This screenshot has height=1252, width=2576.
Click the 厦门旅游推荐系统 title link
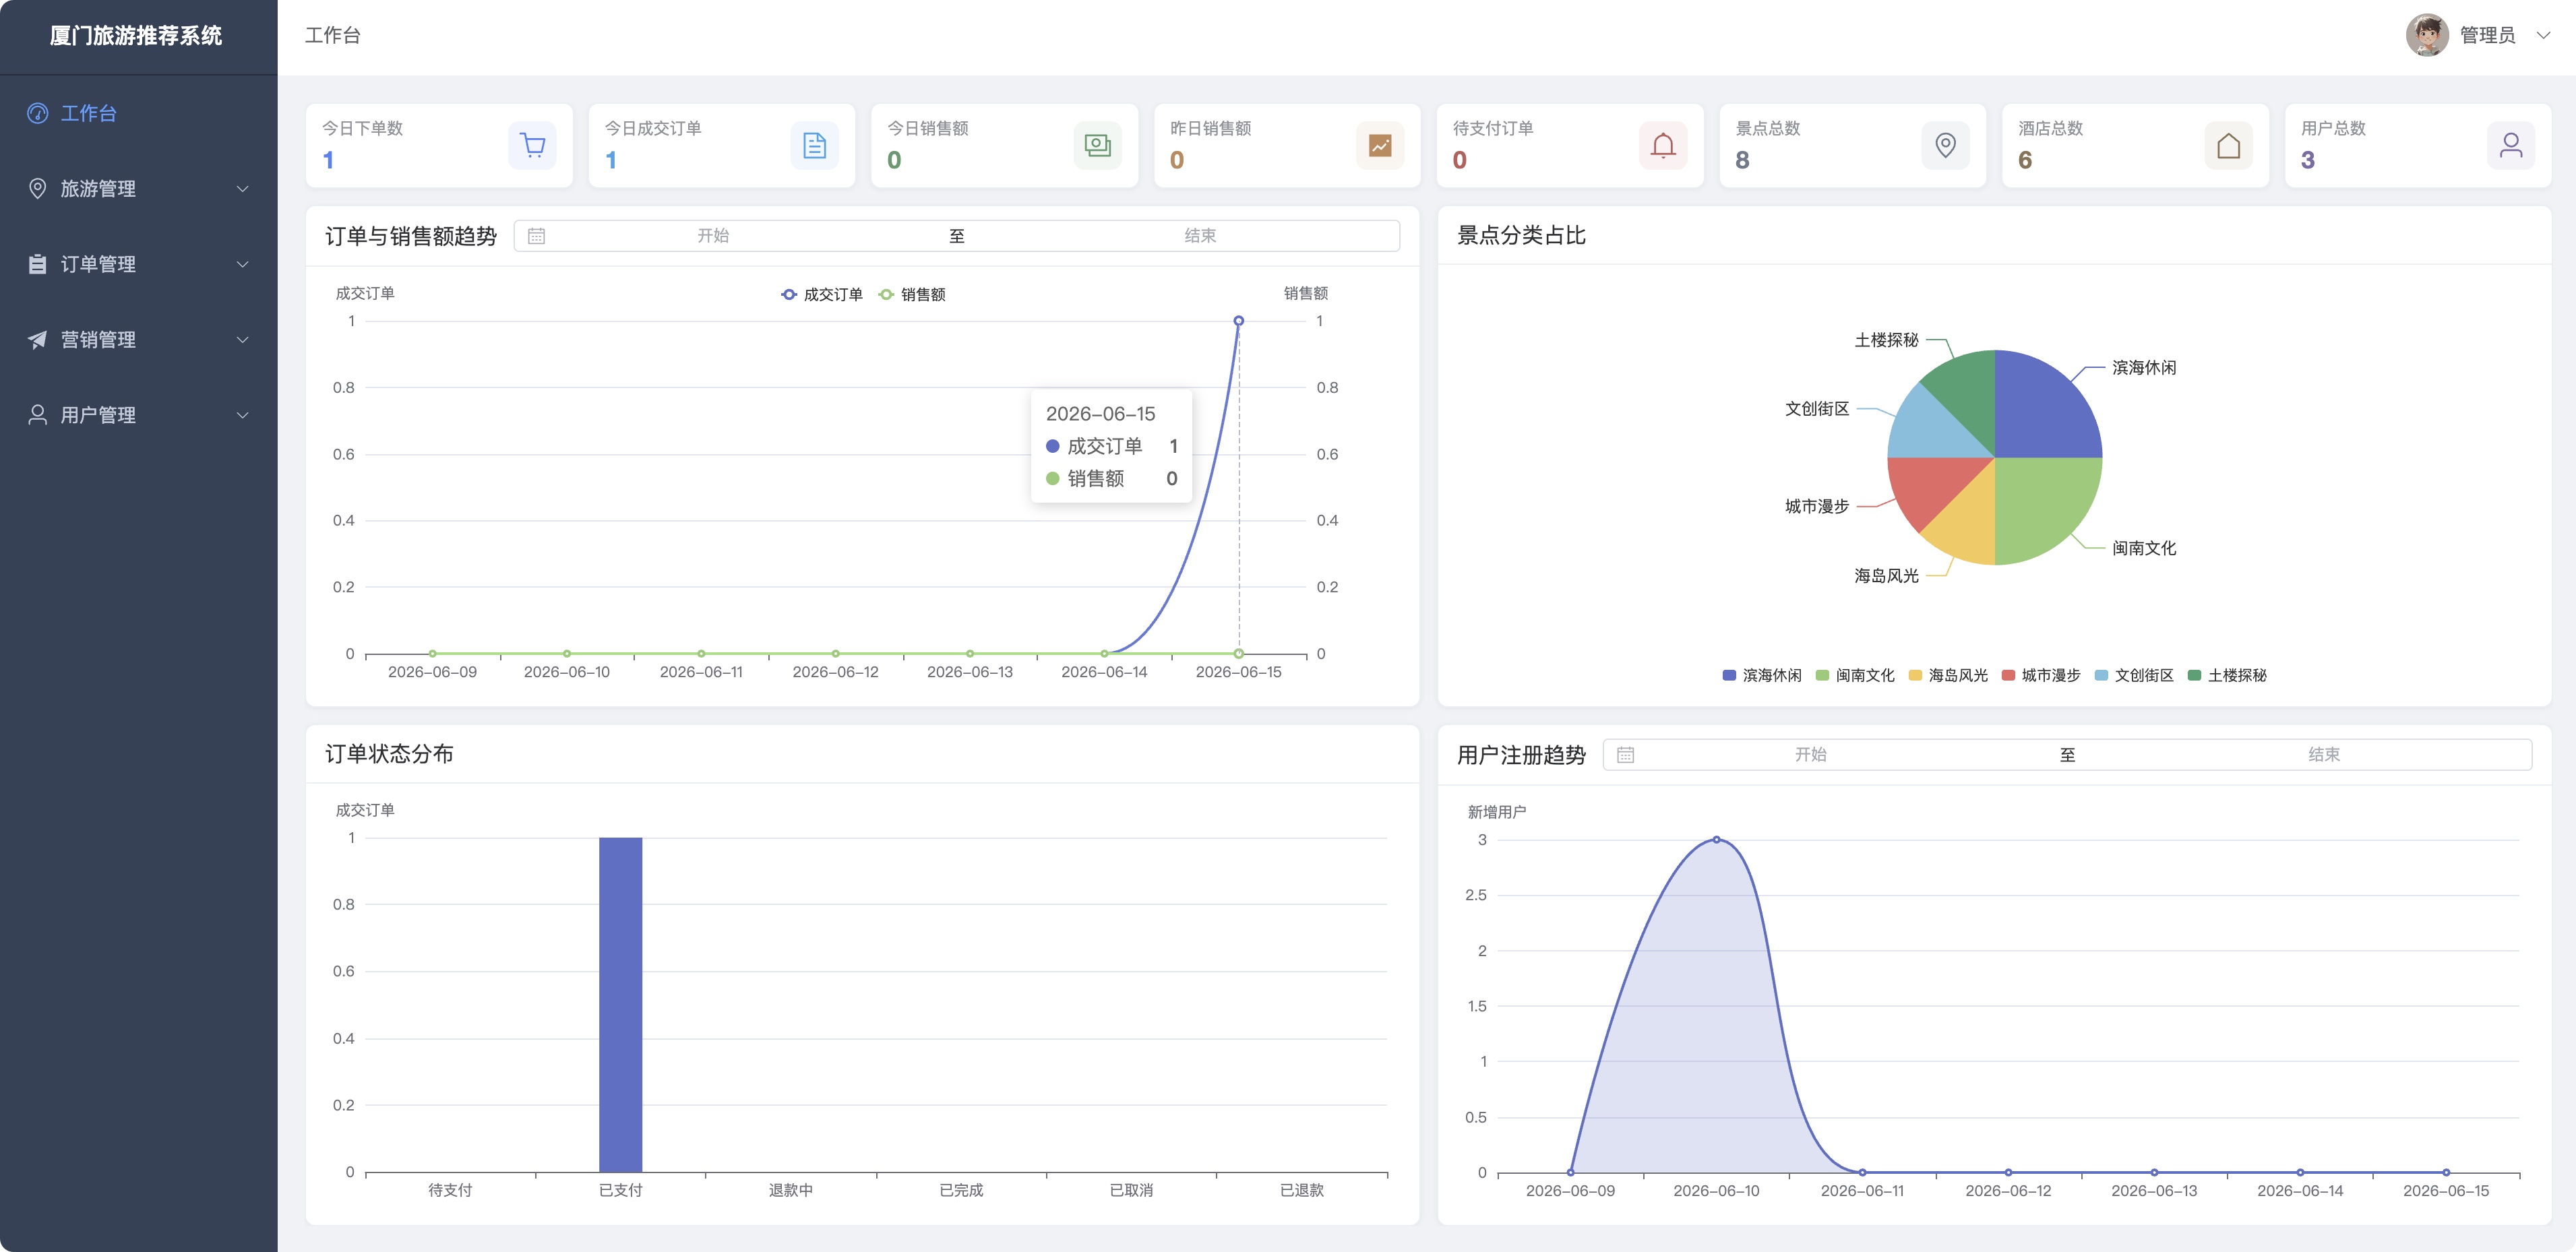click(136, 36)
